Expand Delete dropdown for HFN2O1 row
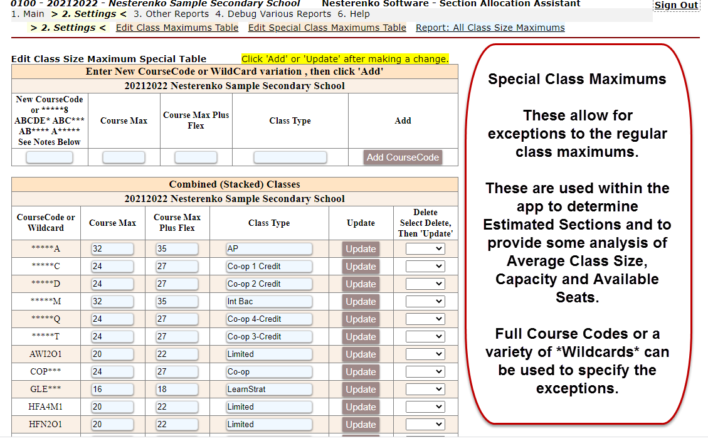The image size is (708, 441). 425,425
